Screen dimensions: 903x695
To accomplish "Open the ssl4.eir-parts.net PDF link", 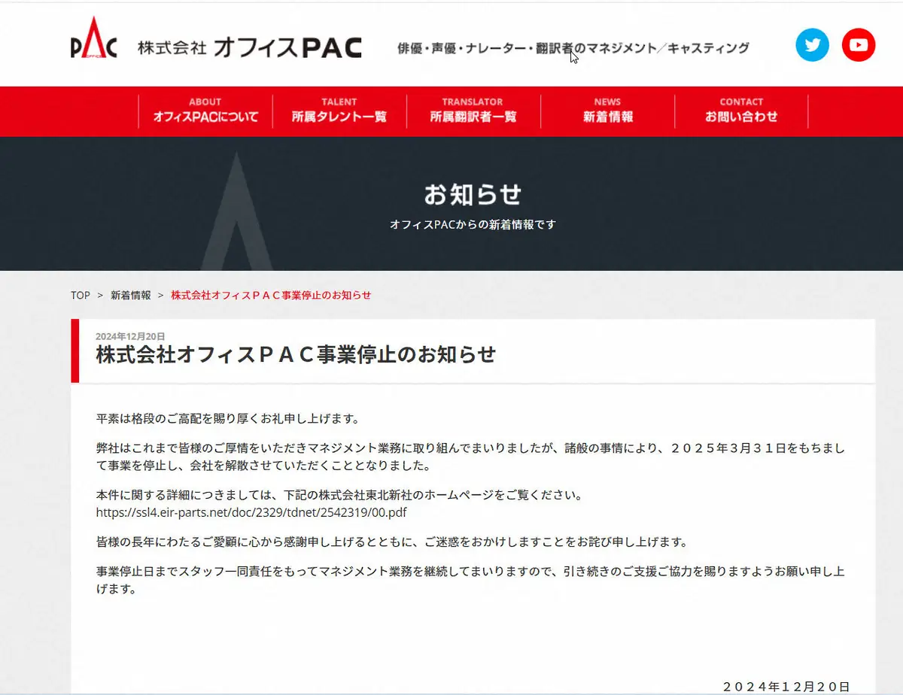I will click(251, 512).
